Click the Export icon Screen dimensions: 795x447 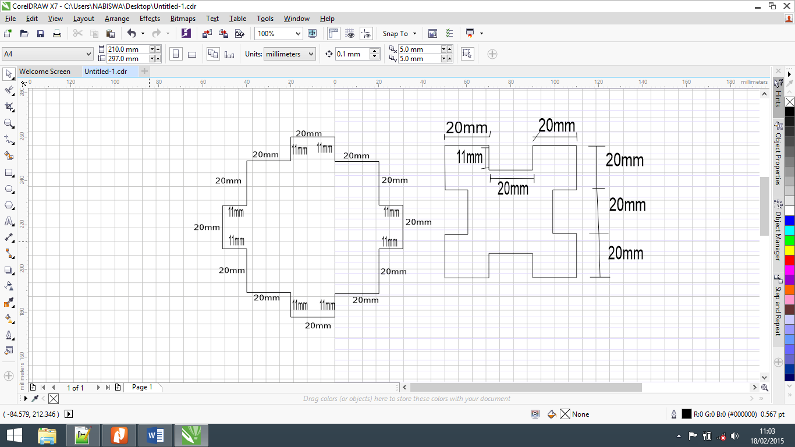click(223, 34)
